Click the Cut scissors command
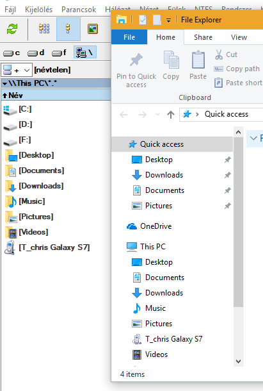263x391 pixels. pos(226,54)
